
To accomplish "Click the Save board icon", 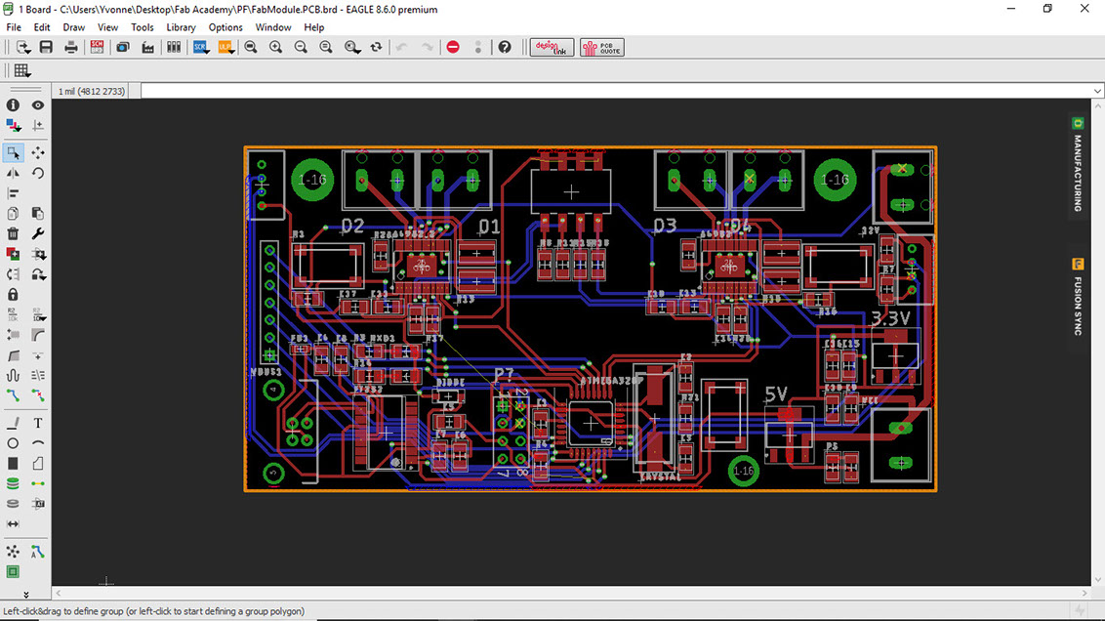I will tap(46, 47).
